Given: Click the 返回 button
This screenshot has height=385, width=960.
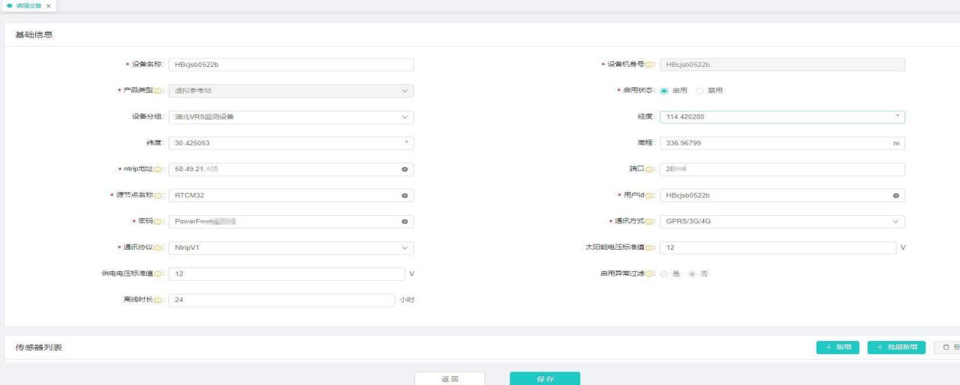Looking at the screenshot, I should click(449, 379).
